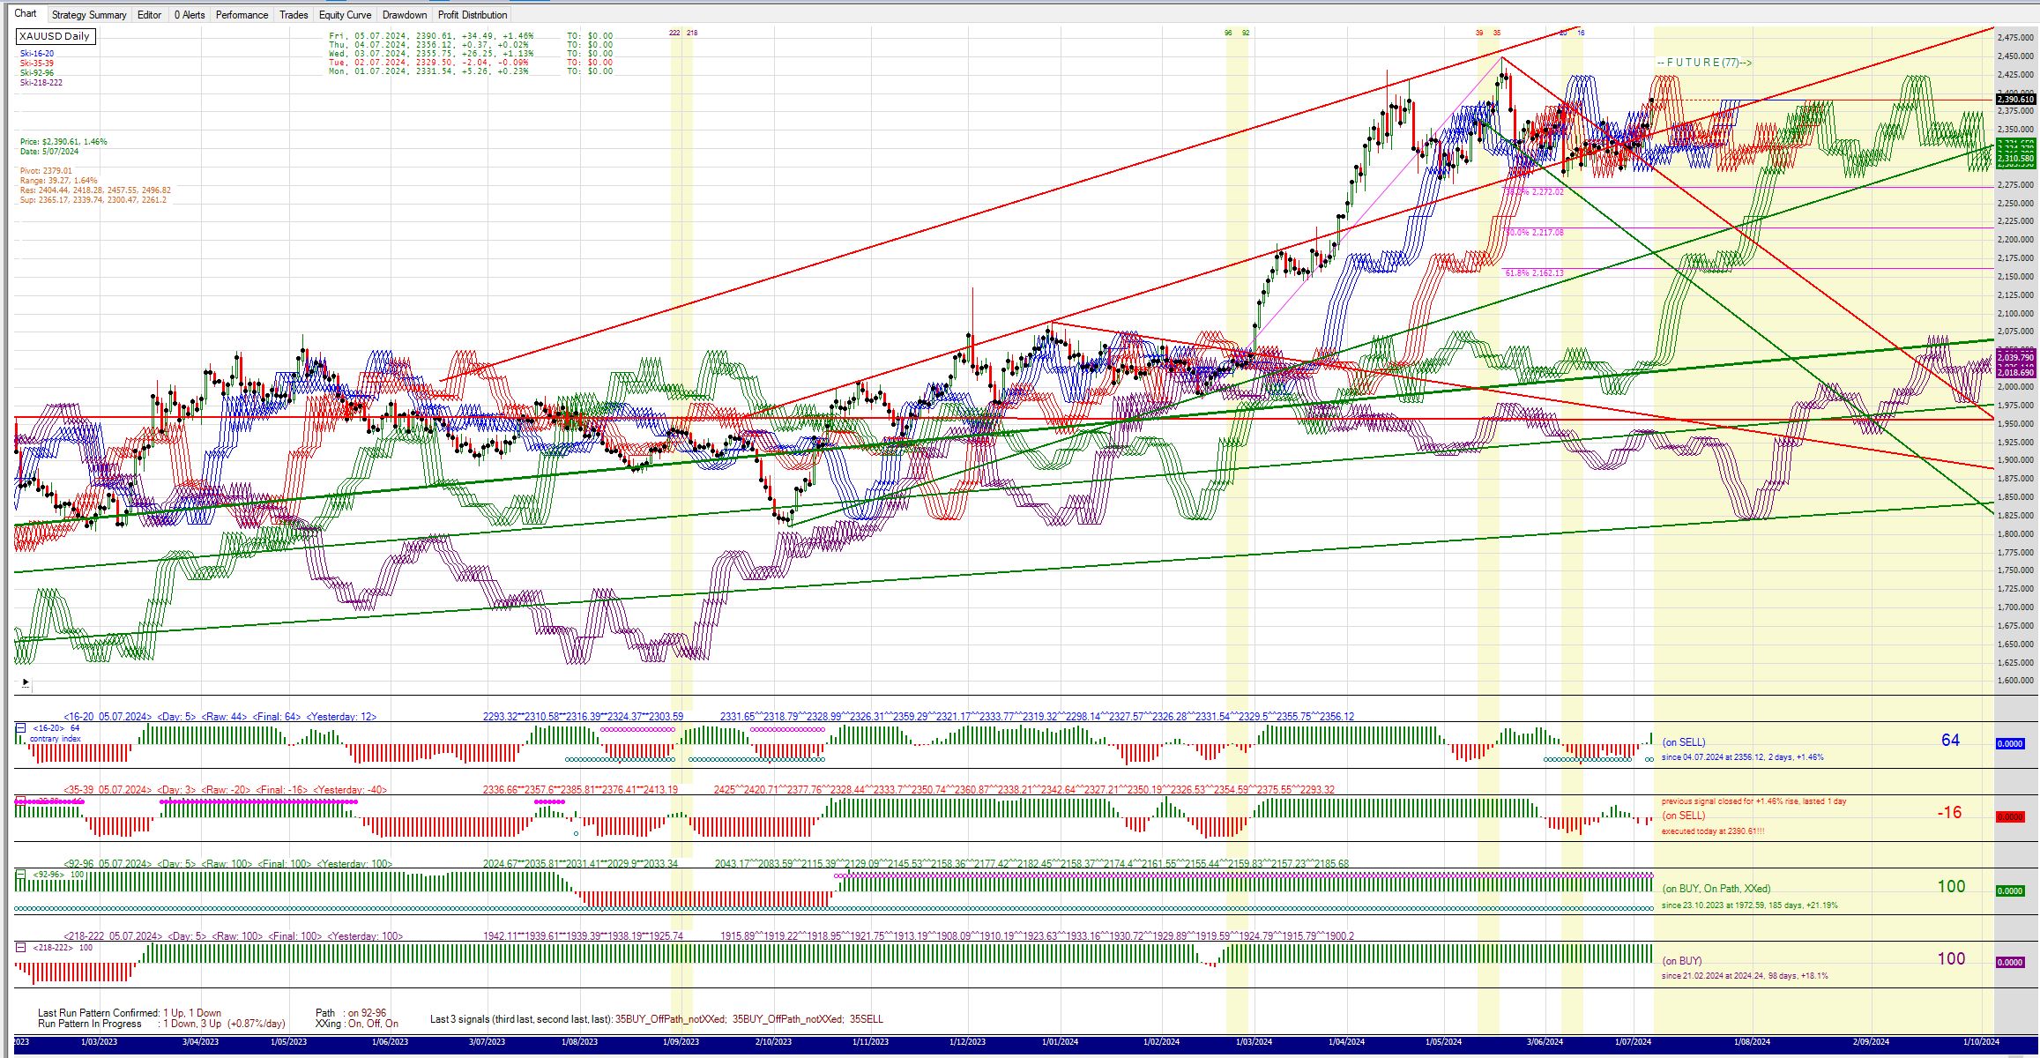Click the Ski-218-222 legend entry

(x=41, y=83)
